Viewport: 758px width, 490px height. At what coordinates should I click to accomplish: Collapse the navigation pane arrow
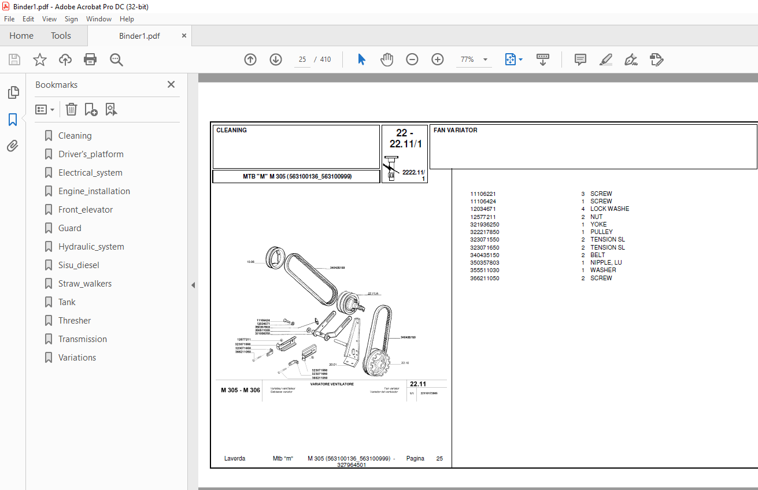pos(193,285)
